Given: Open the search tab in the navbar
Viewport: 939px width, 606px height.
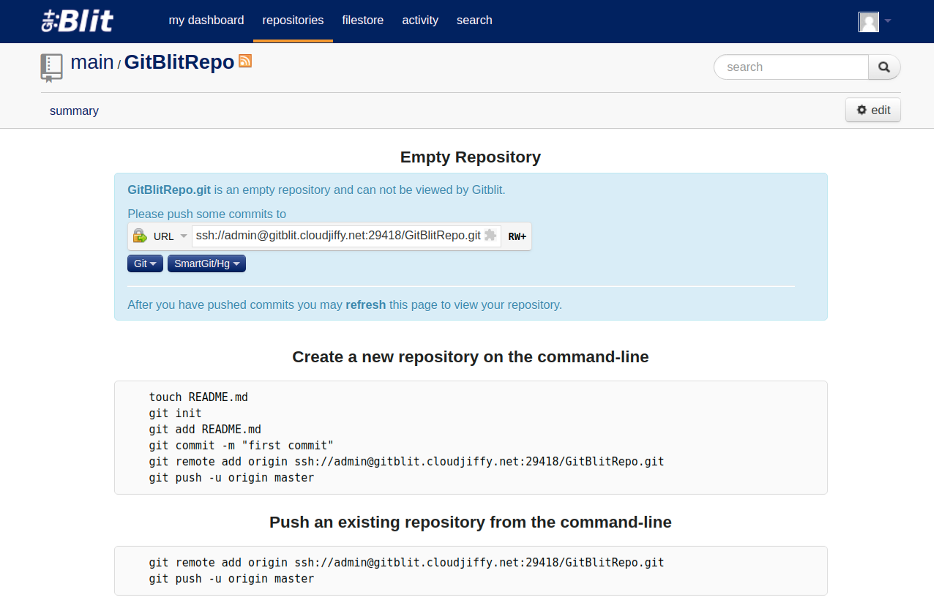Looking at the screenshot, I should pyautogui.click(x=474, y=20).
